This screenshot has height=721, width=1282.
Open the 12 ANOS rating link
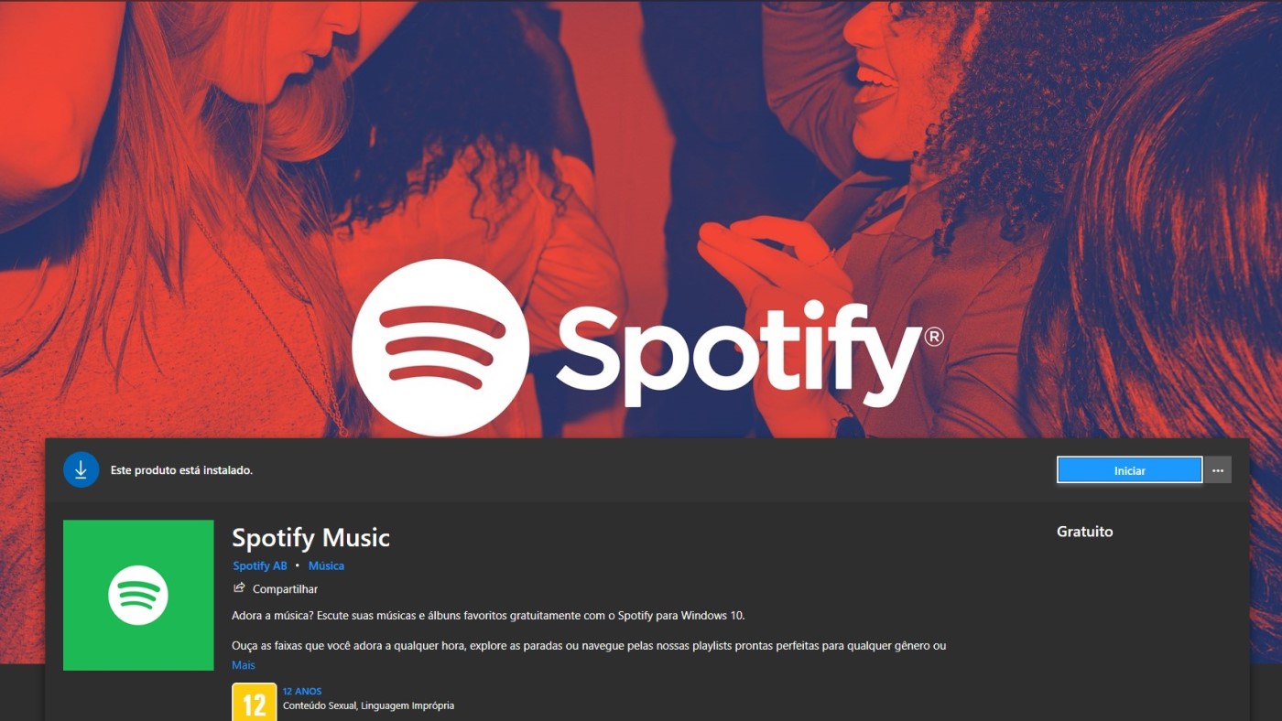click(302, 692)
